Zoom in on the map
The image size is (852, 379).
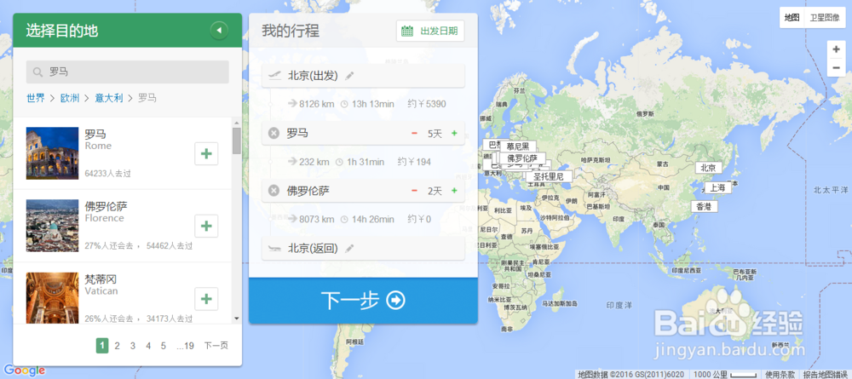click(x=837, y=49)
